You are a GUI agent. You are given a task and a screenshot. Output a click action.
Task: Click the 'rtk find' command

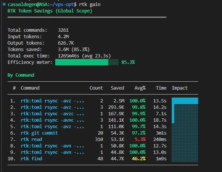coord(31,158)
